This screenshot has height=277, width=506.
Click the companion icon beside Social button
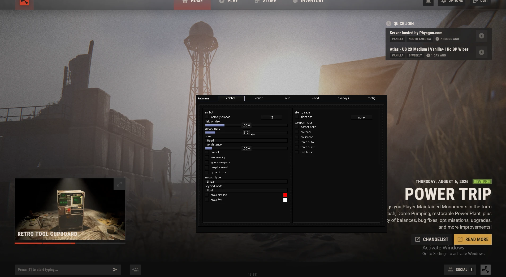point(485,270)
